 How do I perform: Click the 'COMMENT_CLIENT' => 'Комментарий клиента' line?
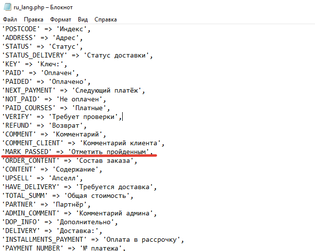pos(83,143)
